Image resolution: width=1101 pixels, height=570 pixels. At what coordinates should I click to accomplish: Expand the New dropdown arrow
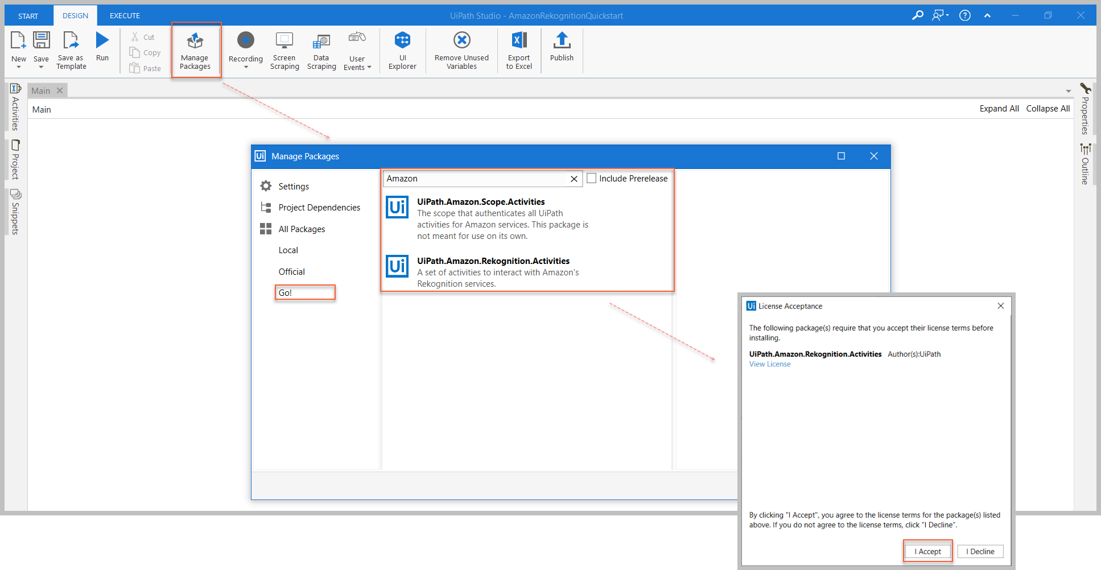[x=19, y=68]
